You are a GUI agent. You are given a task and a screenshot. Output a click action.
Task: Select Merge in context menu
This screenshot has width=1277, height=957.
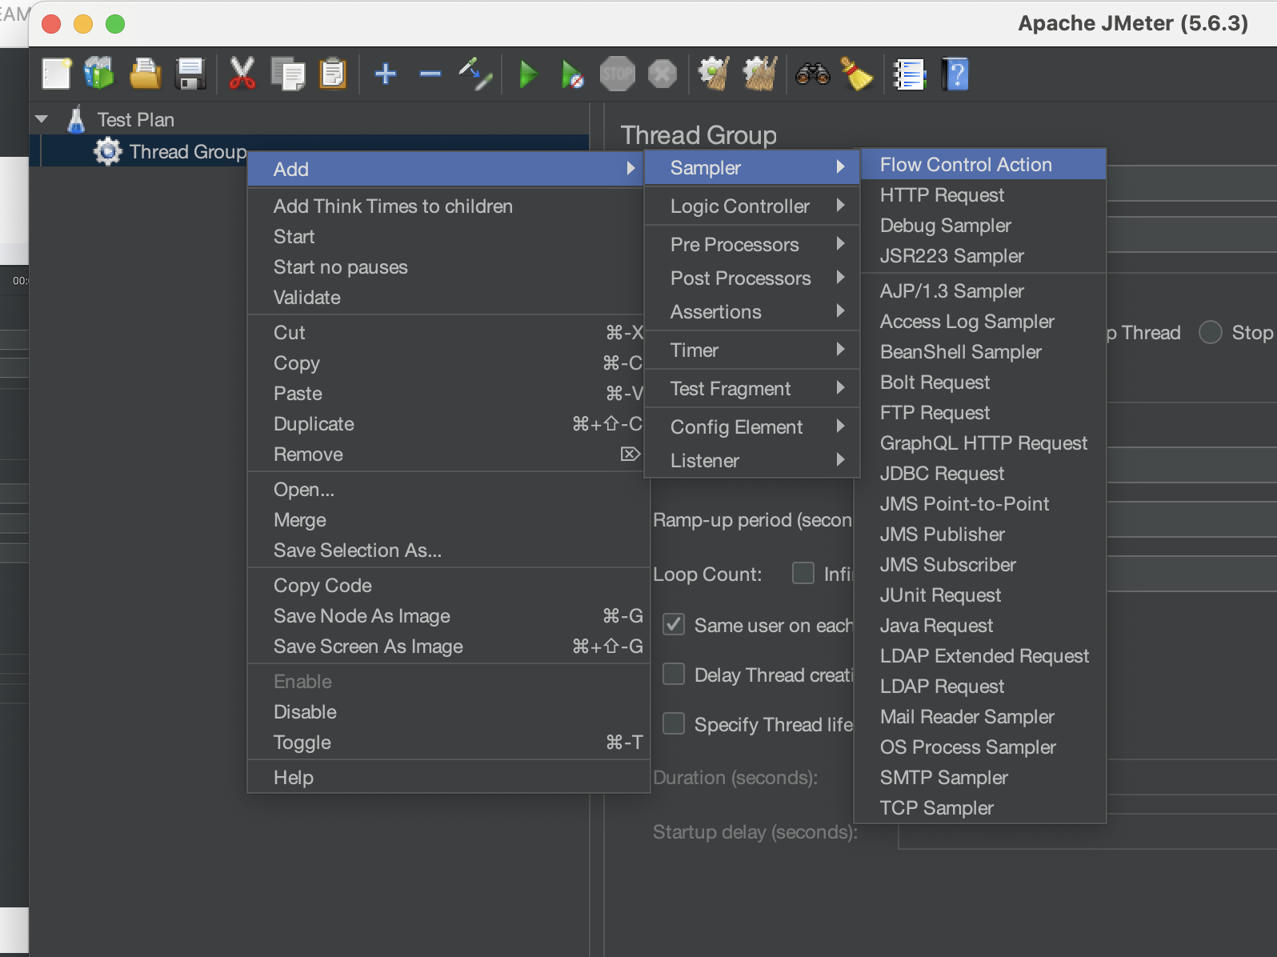pos(448,520)
